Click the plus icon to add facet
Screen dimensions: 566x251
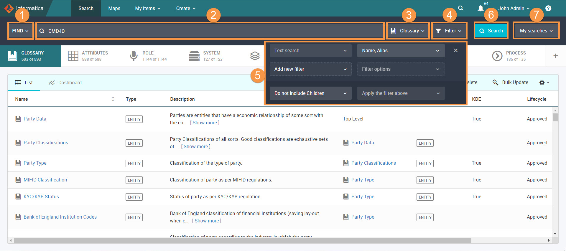point(556,56)
